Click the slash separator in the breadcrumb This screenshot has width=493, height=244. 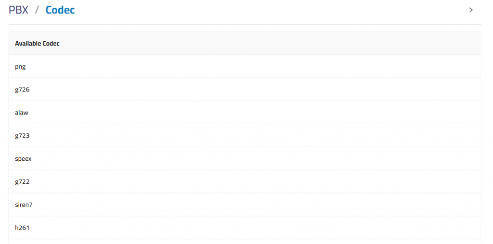tap(37, 10)
